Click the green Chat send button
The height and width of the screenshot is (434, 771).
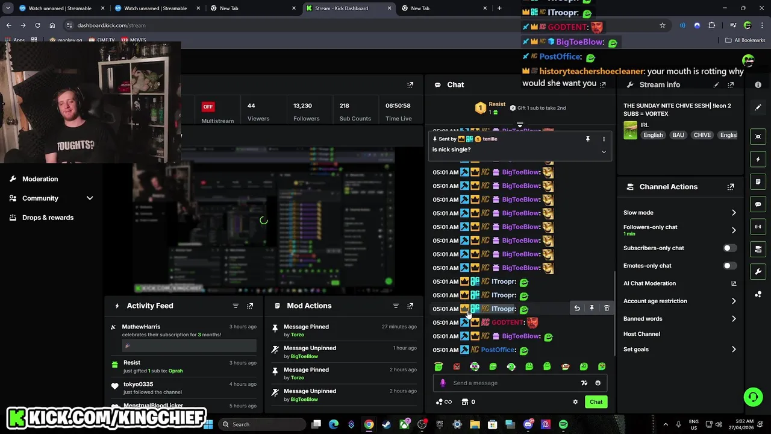pos(596,402)
